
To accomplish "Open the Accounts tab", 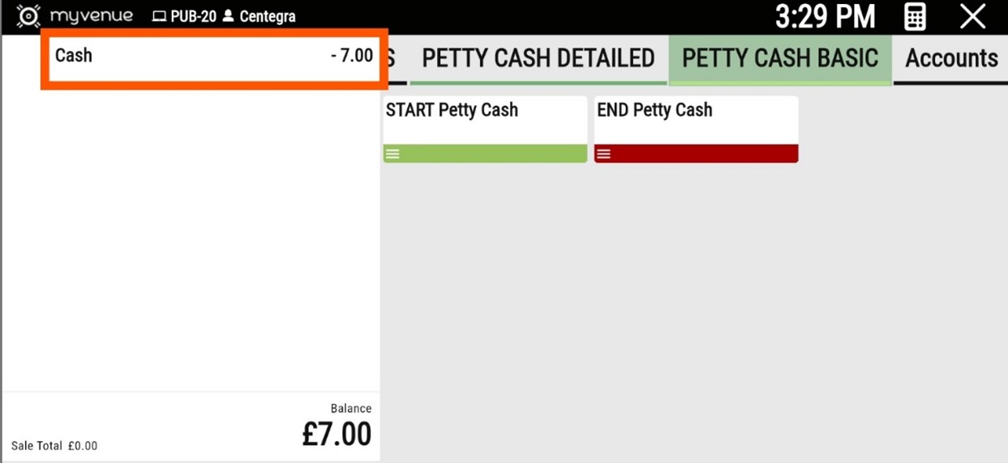I will click(x=951, y=58).
